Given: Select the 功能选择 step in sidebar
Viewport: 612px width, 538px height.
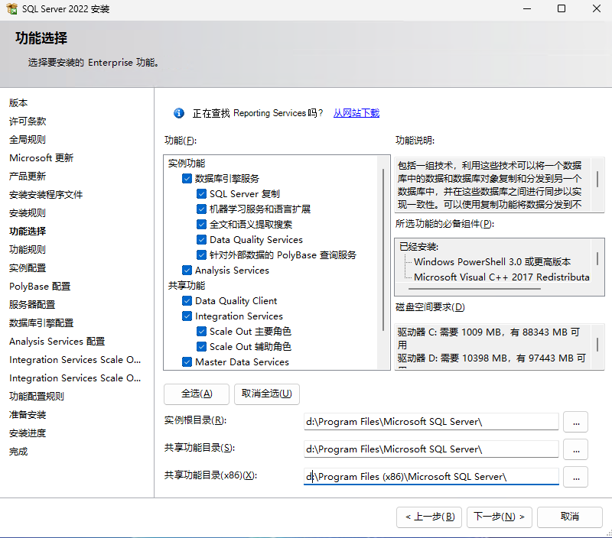Looking at the screenshot, I should [28, 232].
